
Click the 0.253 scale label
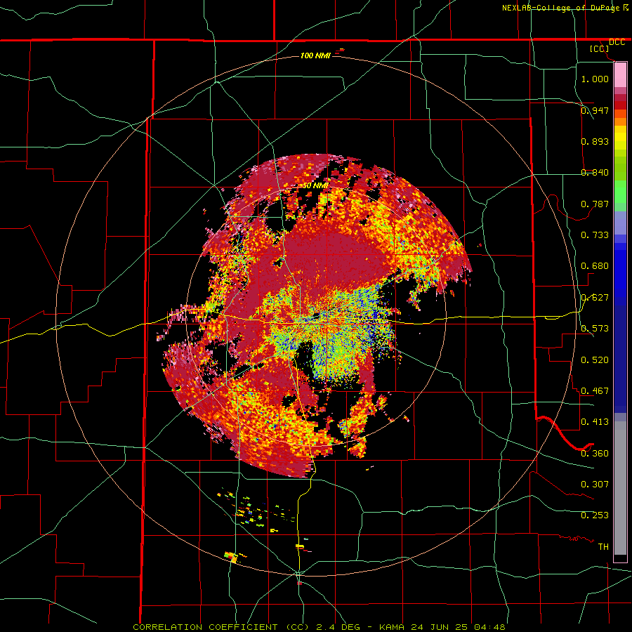pos(595,515)
